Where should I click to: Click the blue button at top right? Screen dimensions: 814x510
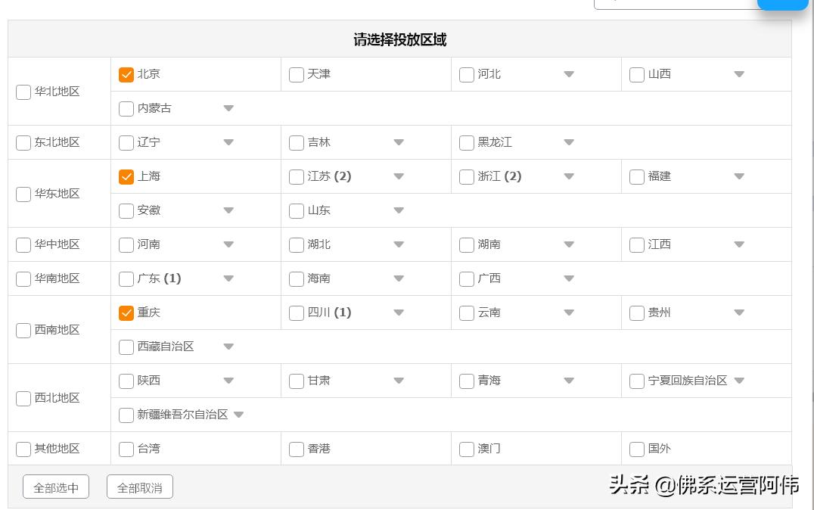(782, 4)
